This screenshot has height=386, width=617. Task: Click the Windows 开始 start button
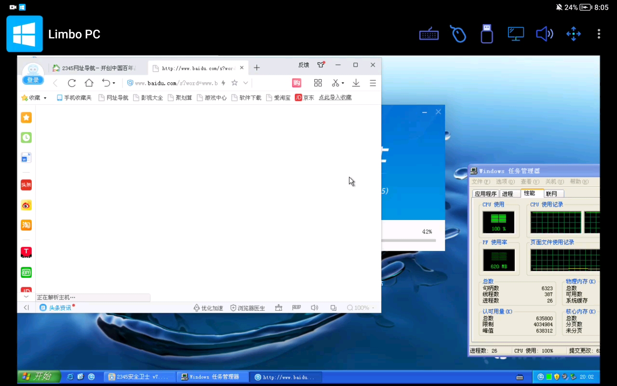39,376
